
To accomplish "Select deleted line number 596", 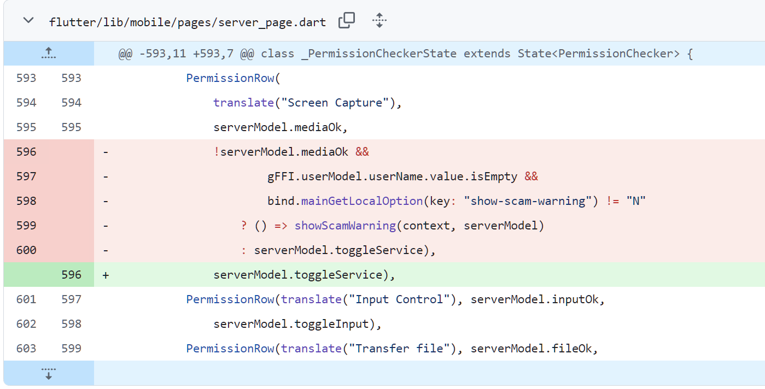I will 26,152.
